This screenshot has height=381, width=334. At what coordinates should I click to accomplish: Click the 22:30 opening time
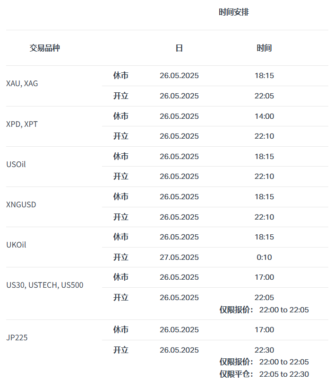tap(264, 350)
